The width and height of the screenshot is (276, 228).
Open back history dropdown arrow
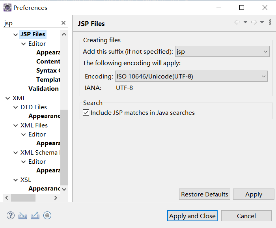(x=245, y=22)
